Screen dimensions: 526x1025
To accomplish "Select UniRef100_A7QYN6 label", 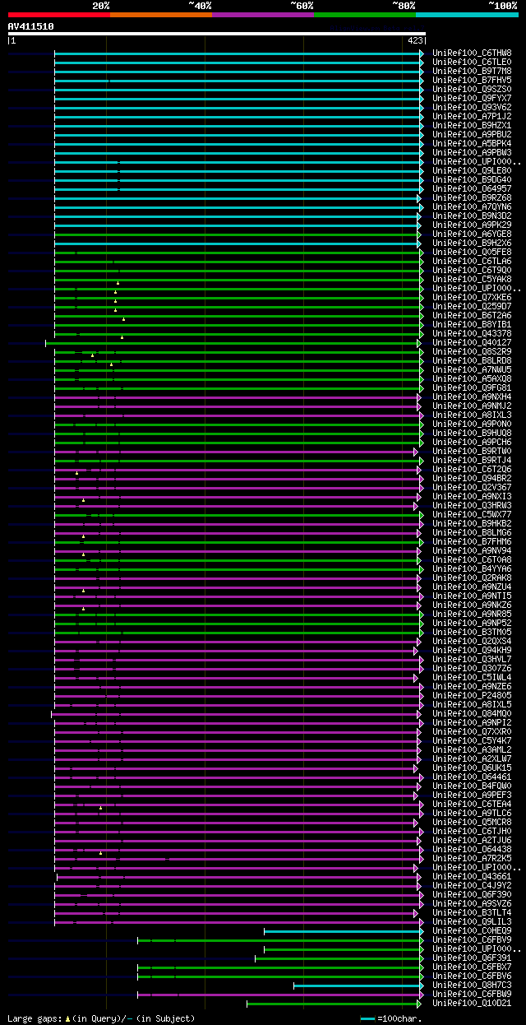I will coord(472,206).
